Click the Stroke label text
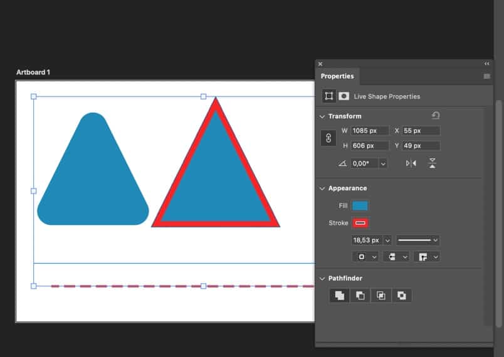The height and width of the screenshot is (357, 504). [338, 223]
